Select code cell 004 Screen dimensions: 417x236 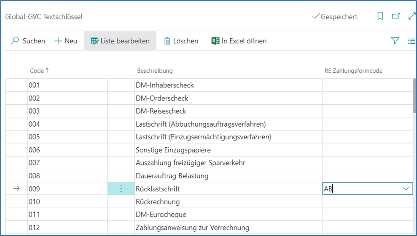click(67, 124)
